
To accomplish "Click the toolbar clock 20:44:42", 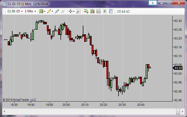I will click(123, 11).
